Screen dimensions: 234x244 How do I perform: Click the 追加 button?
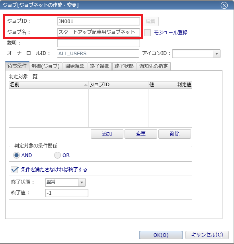(x=107, y=134)
